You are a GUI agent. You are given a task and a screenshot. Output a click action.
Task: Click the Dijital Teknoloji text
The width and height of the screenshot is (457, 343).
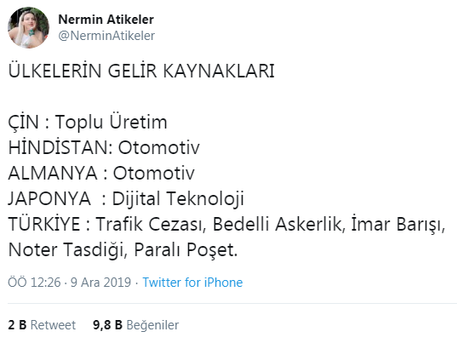[x=178, y=199]
